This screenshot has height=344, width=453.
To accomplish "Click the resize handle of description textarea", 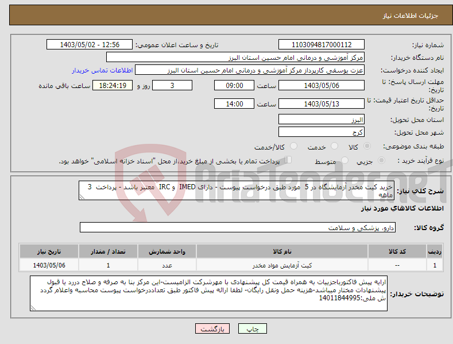I will click(x=82, y=197).
